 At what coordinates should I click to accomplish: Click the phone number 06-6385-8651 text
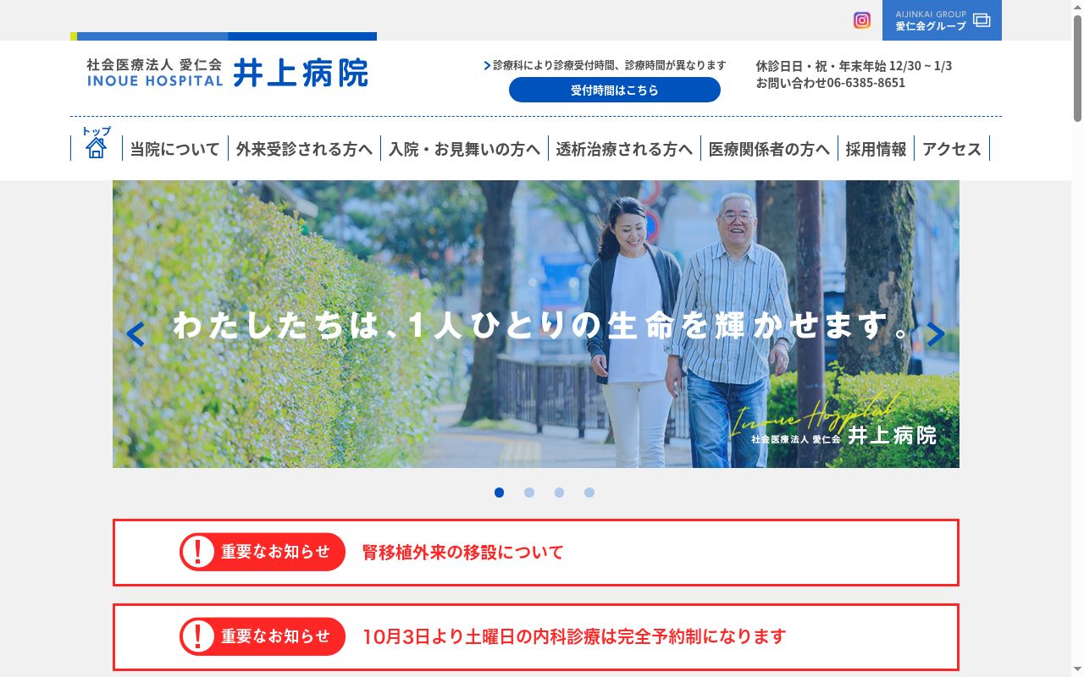pyautogui.click(x=866, y=83)
